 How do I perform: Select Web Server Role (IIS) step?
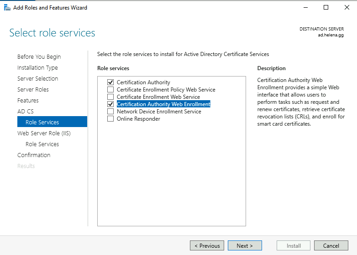(x=44, y=133)
